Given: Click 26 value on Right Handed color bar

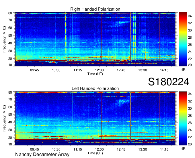Looking at the screenshot, I should [x=190, y=45].
